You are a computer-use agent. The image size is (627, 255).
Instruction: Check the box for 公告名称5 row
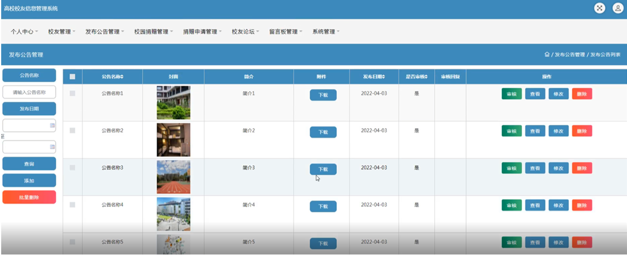point(72,242)
